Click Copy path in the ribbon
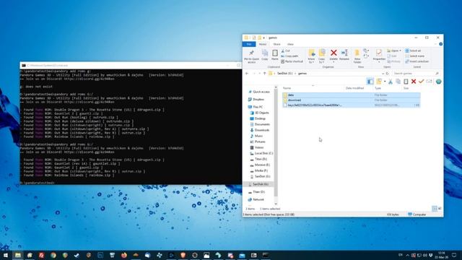 click(x=289, y=56)
